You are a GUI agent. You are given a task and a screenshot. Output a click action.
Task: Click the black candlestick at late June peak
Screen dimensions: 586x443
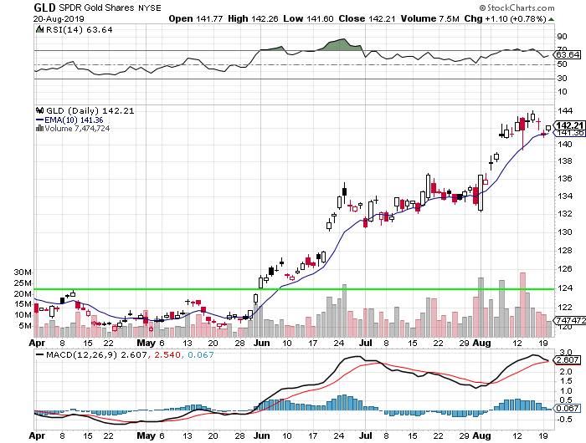344,191
